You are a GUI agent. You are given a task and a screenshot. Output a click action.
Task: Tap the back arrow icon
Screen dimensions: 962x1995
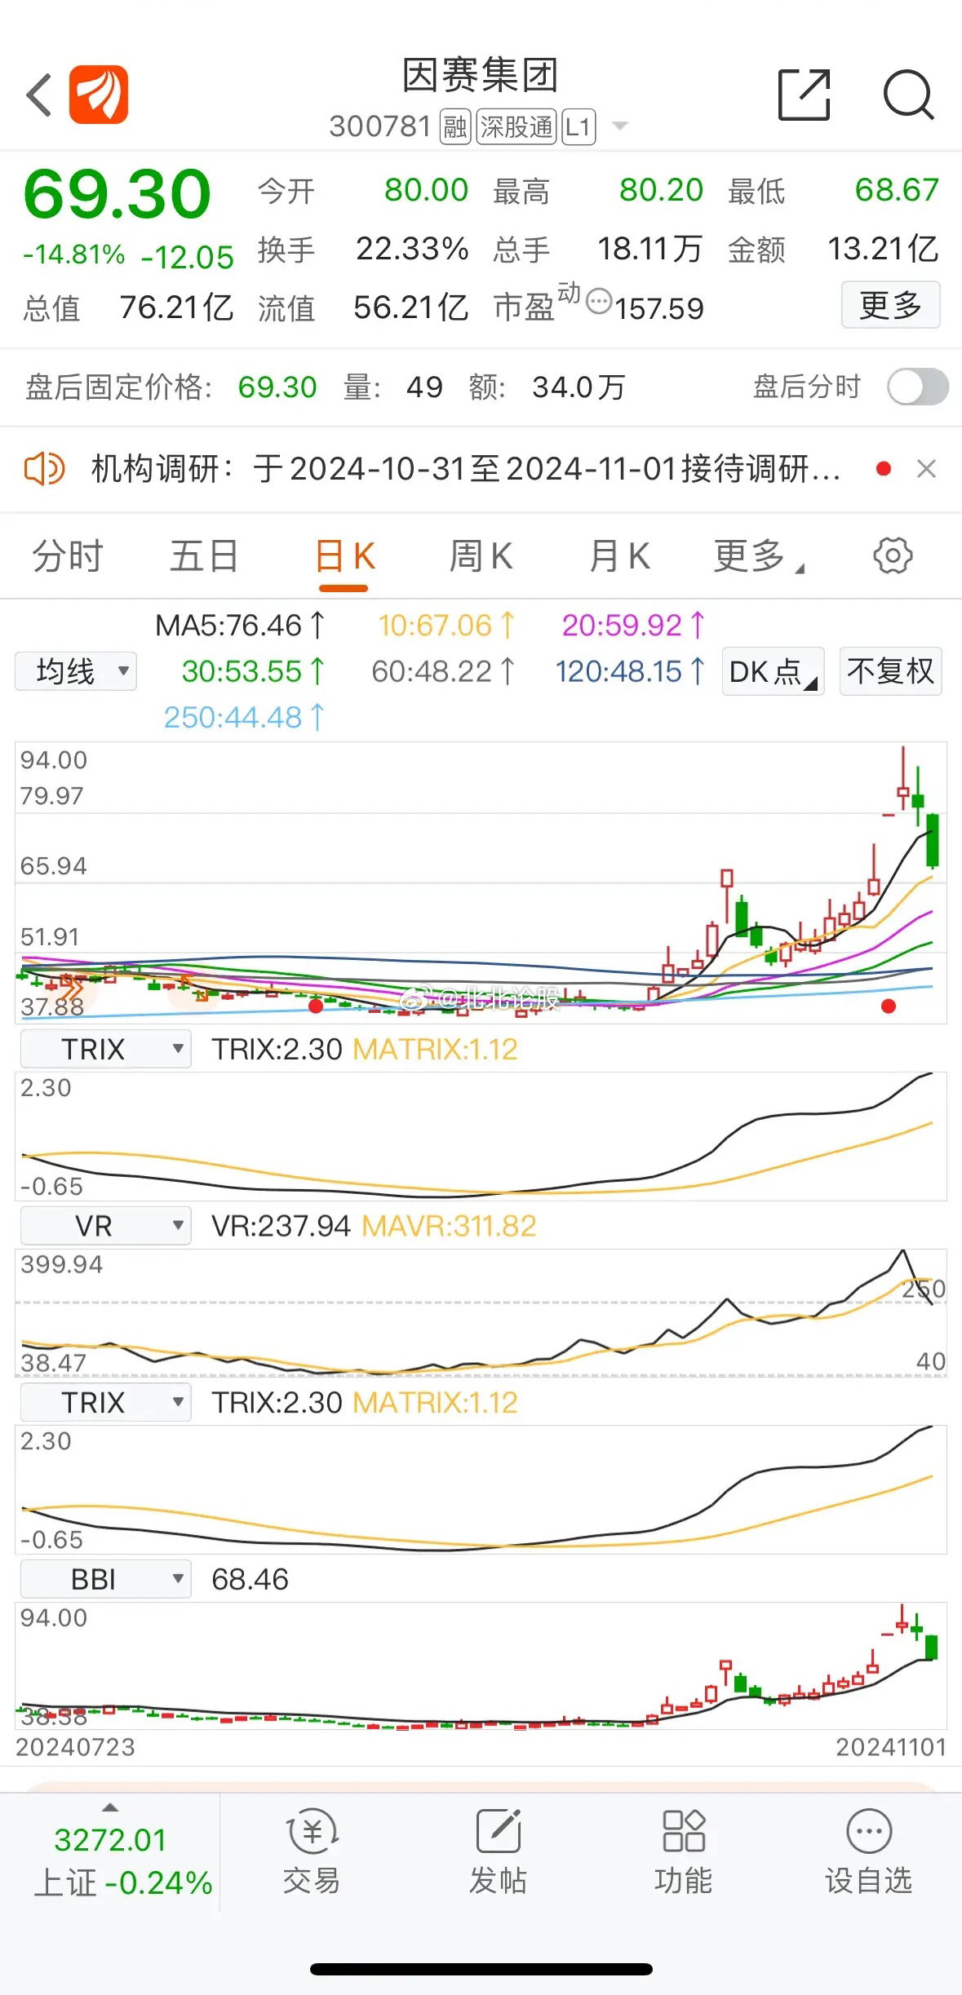tap(39, 95)
